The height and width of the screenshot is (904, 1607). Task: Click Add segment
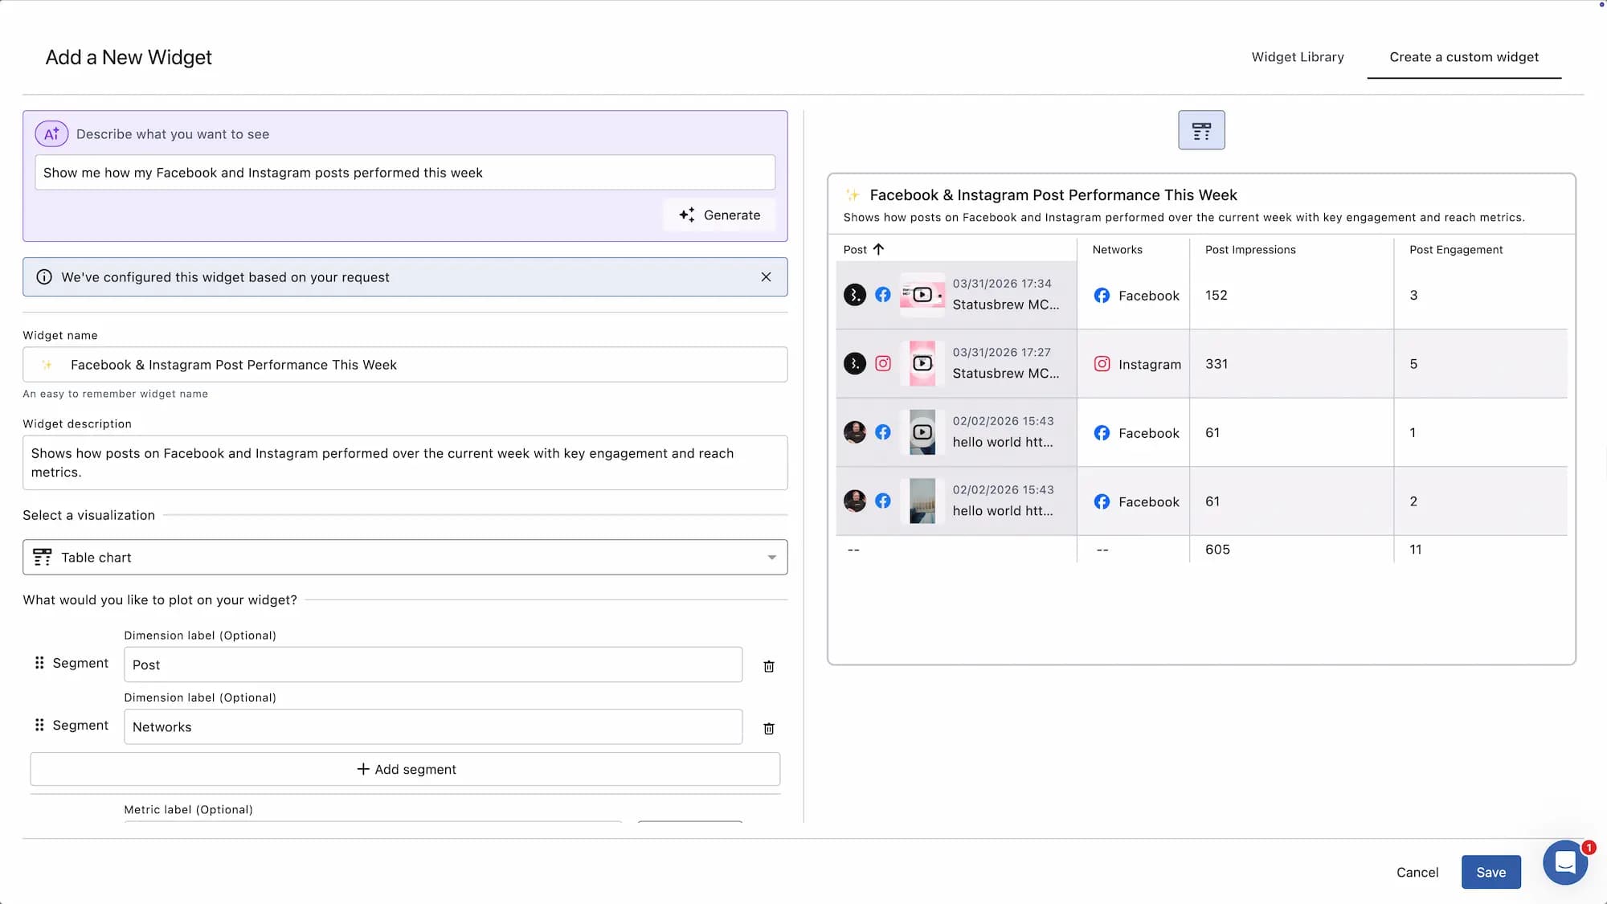point(405,769)
